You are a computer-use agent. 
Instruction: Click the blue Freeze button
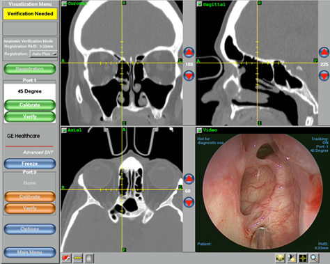30,164
